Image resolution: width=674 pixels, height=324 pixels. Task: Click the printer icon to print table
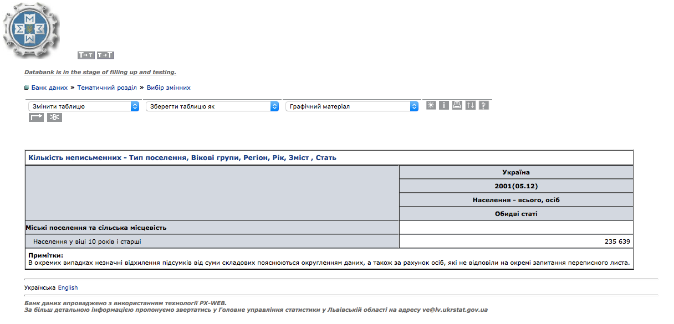(457, 105)
